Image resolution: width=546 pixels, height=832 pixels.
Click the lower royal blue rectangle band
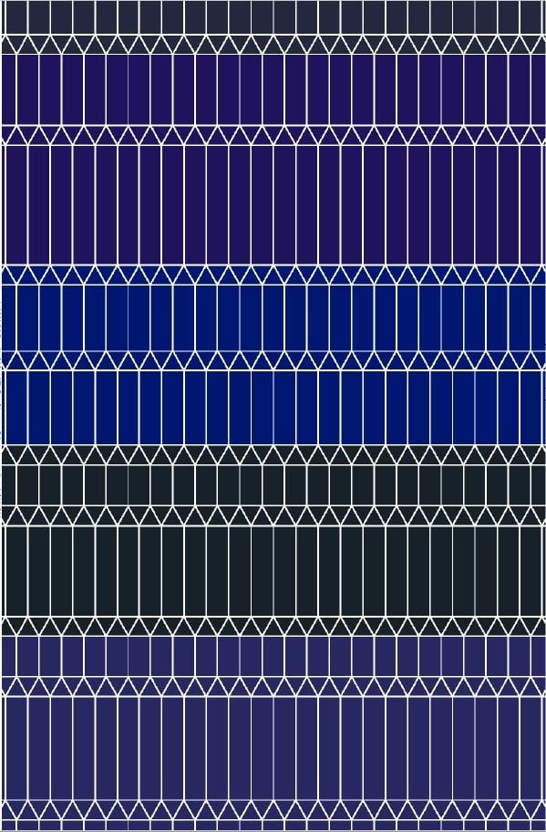(273, 408)
